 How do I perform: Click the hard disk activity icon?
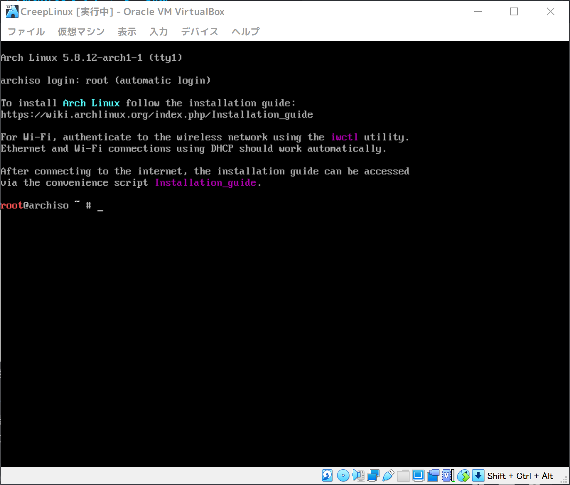coord(327,476)
